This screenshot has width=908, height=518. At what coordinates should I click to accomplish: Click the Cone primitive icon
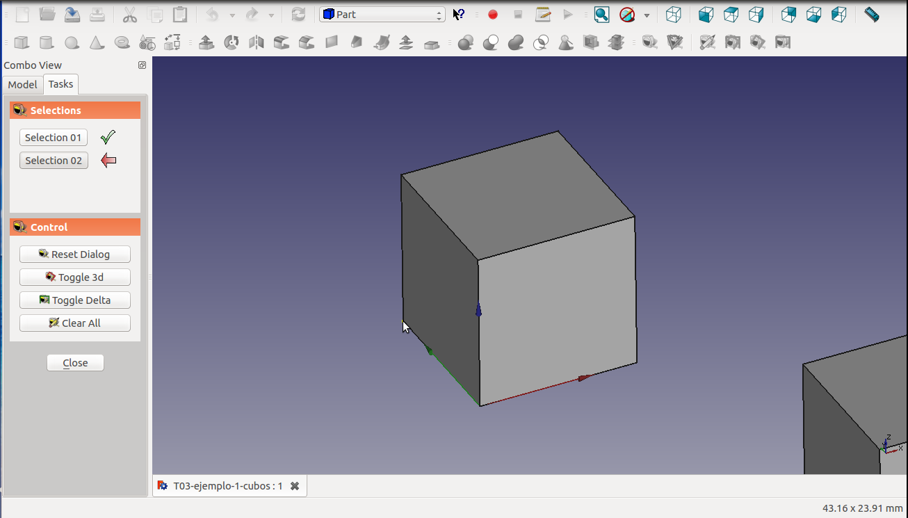(x=97, y=43)
